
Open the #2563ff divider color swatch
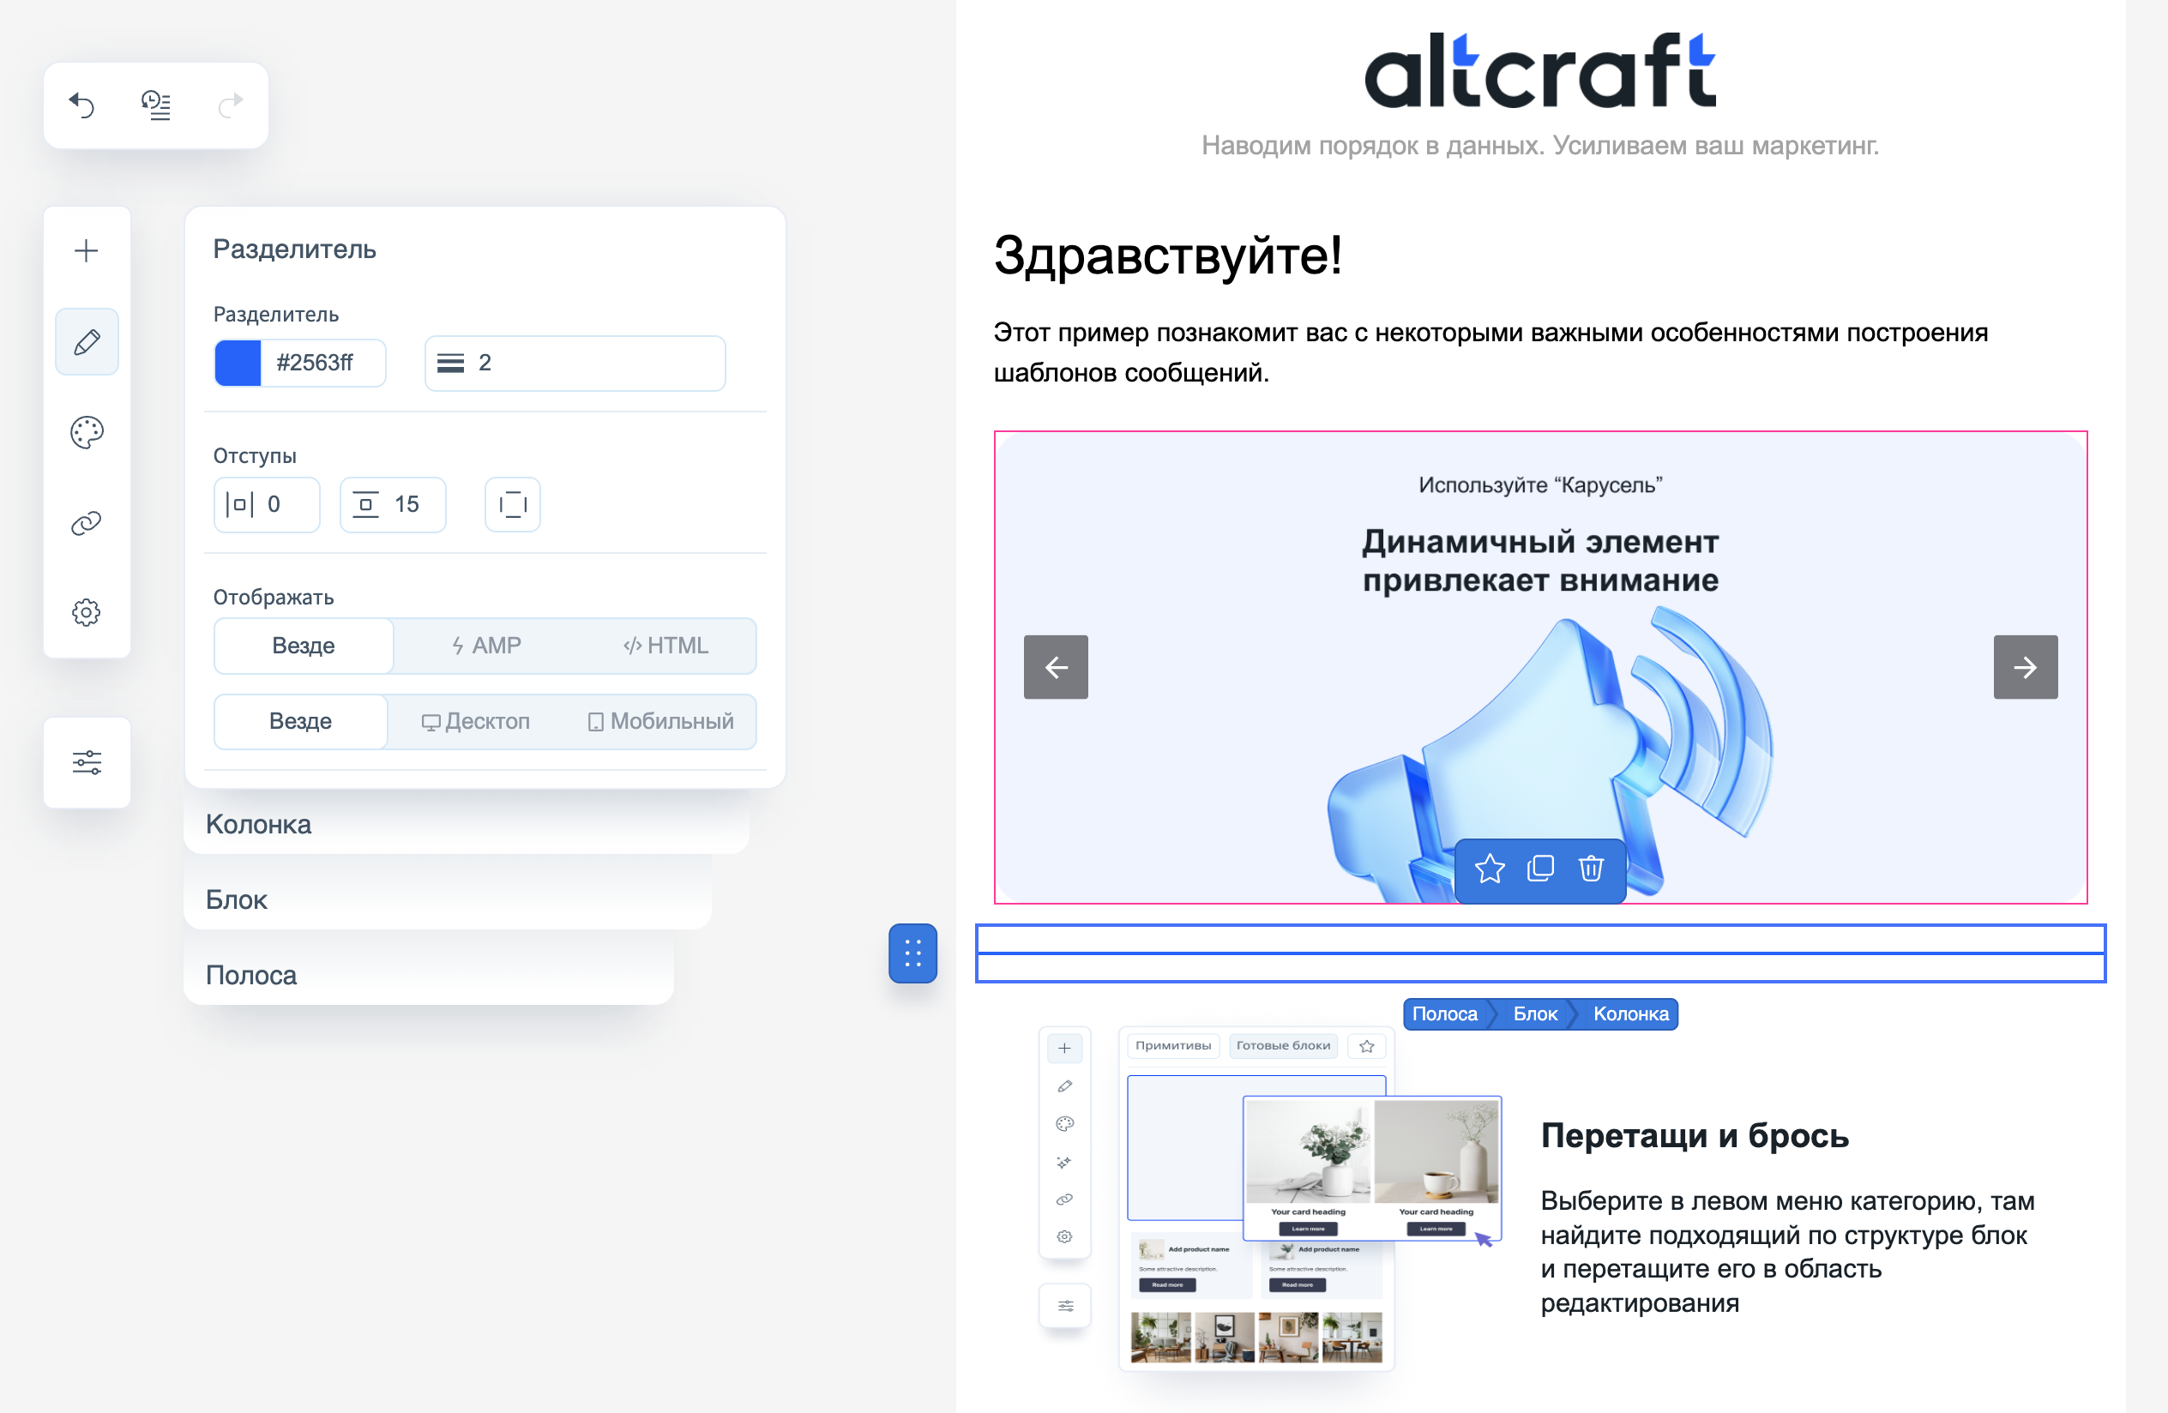point(238,364)
